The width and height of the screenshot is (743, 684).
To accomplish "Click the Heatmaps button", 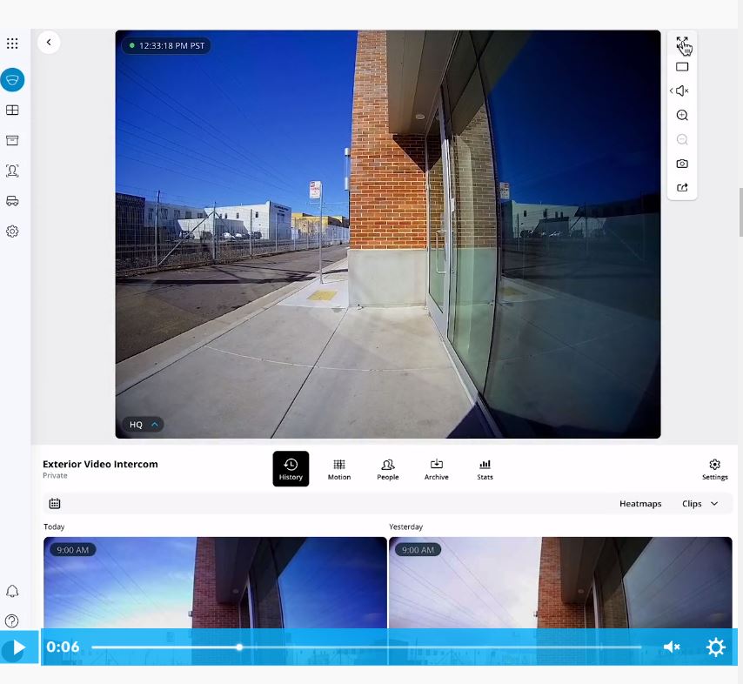I will click(x=640, y=504).
